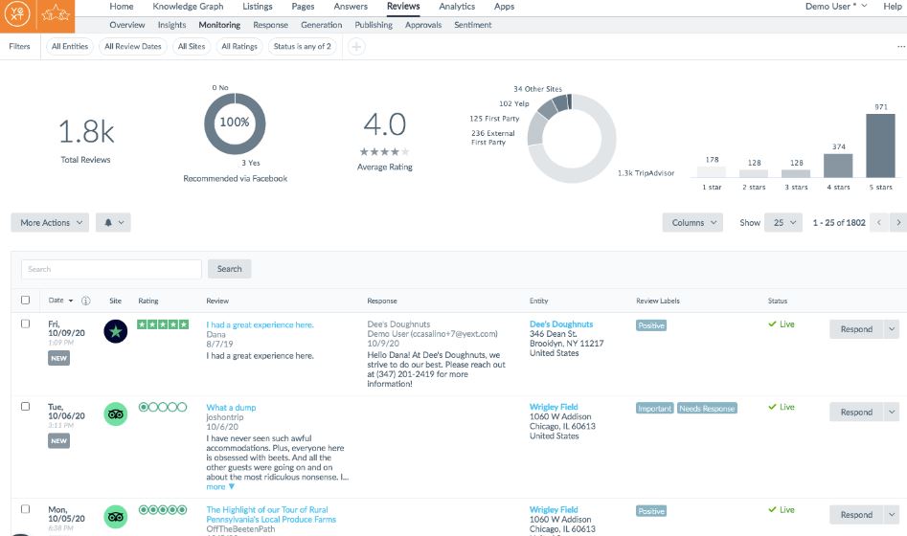Screen dimensions: 907x536
Task: Open Help in the top right
Action: (x=892, y=7)
